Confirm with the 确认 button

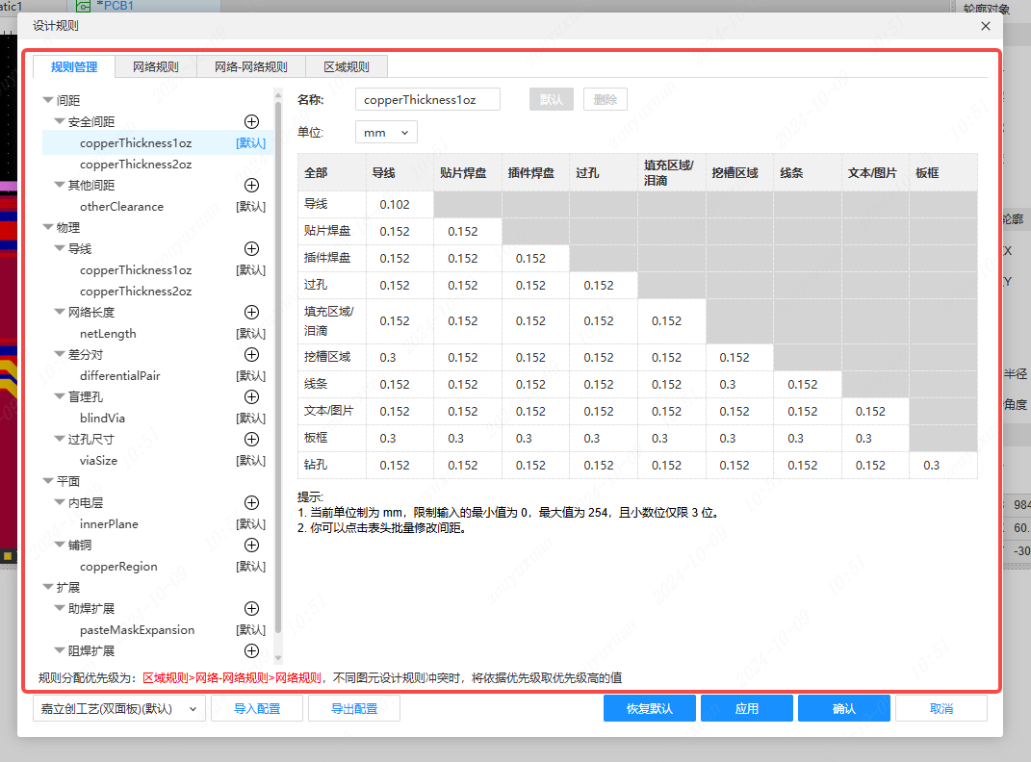point(844,709)
